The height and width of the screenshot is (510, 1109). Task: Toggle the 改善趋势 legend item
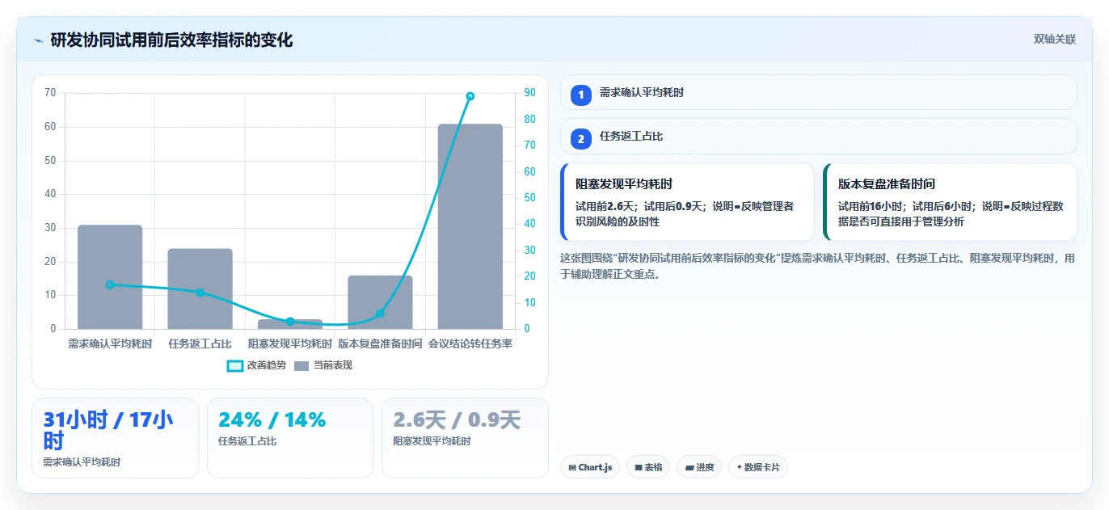pos(257,365)
